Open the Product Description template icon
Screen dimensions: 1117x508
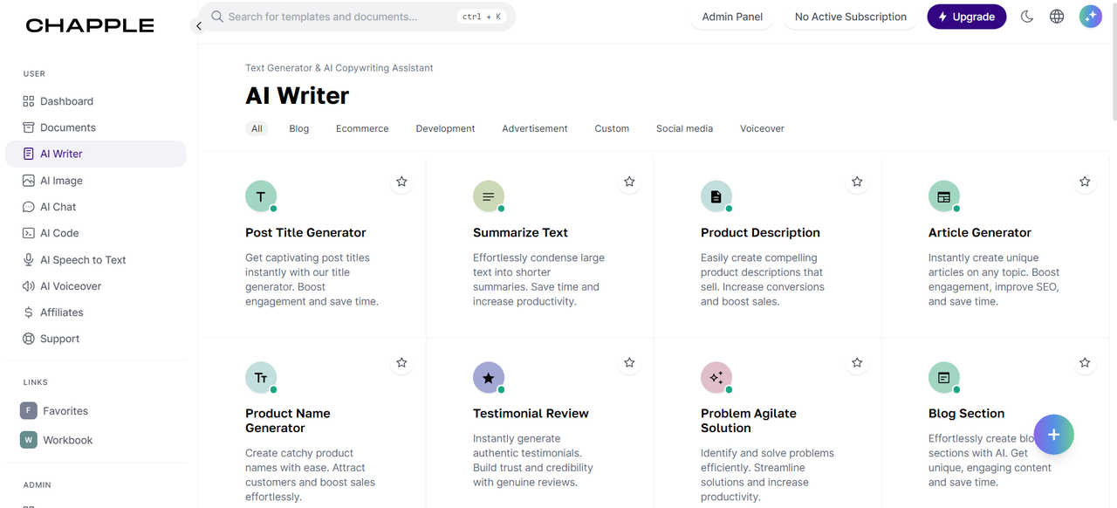tap(716, 196)
